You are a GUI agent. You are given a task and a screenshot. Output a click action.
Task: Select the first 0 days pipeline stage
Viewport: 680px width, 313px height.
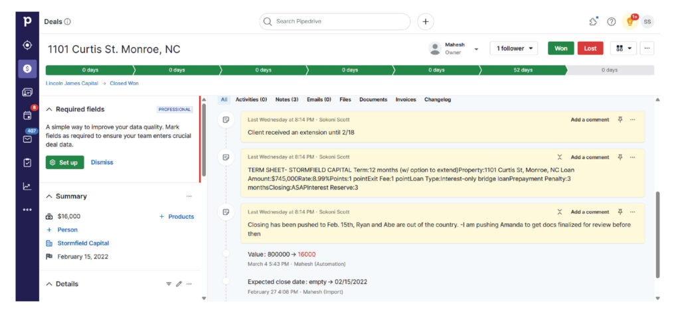coord(90,70)
